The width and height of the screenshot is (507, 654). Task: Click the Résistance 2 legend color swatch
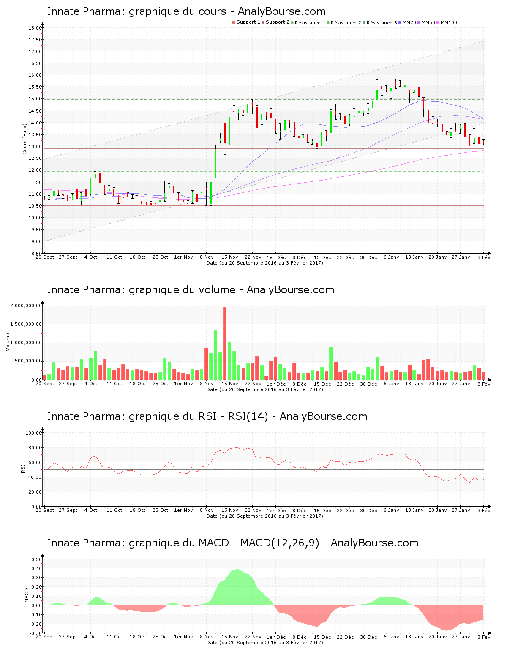[328, 22]
